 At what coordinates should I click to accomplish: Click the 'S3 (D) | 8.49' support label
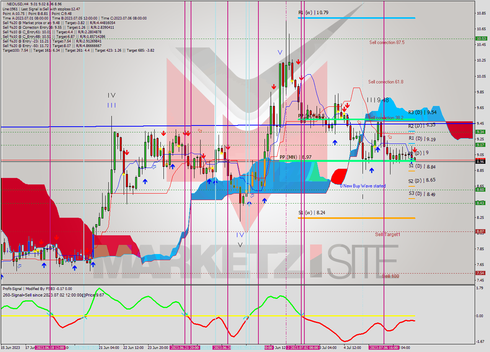click(422, 194)
